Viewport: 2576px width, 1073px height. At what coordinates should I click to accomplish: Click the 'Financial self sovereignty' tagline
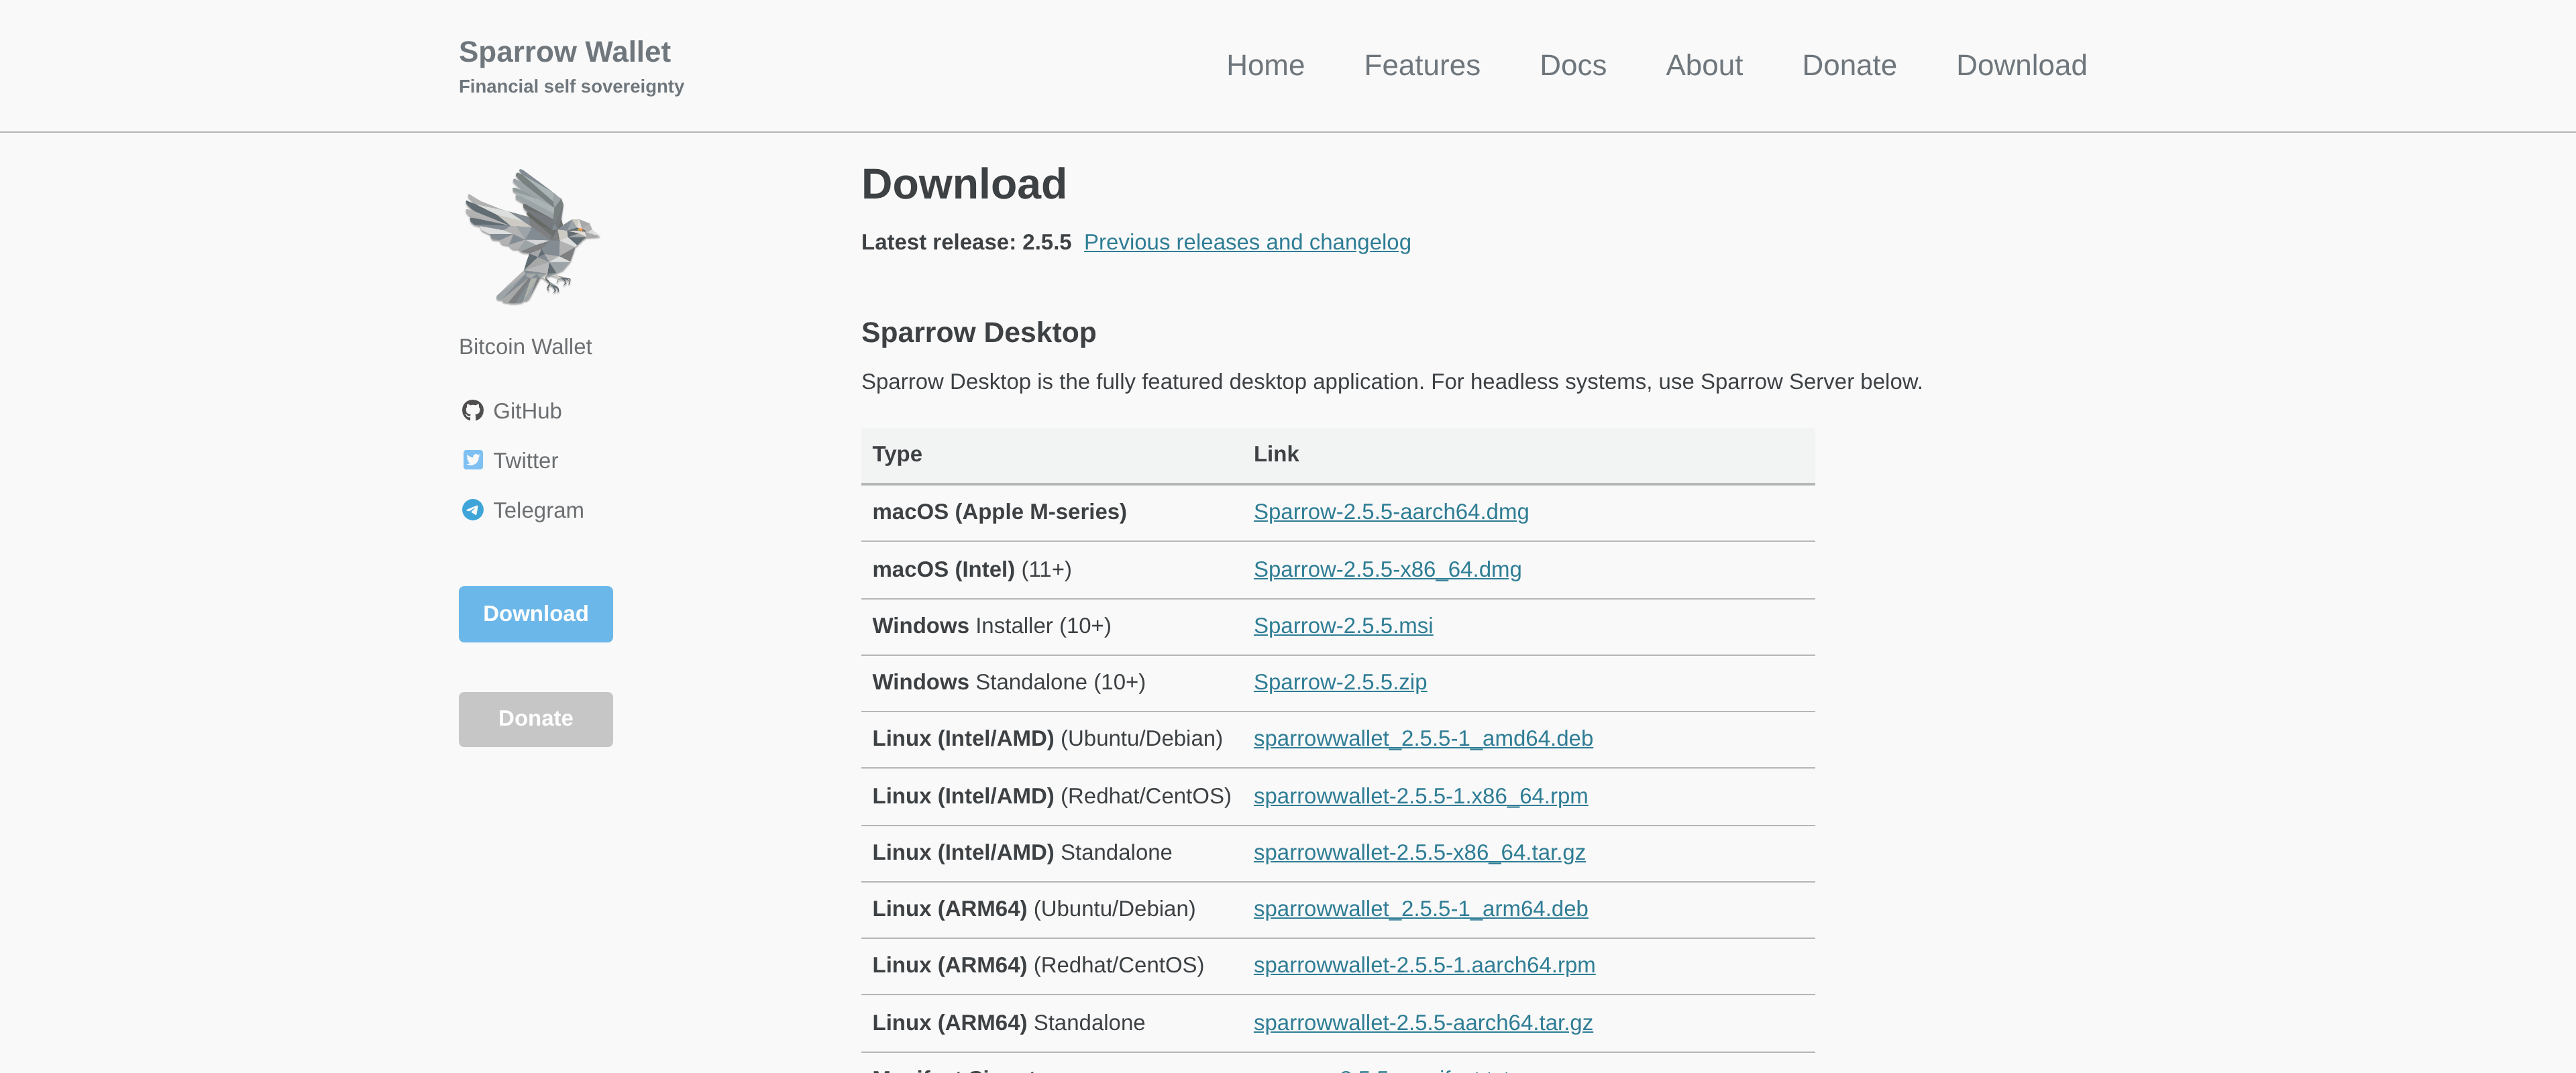coord(571,87)
